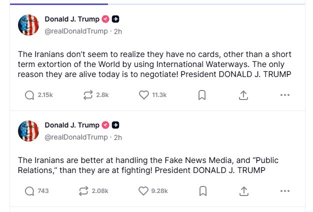The image size is (313, 212).
Task: Click reply icon on the first post
Action: [x=29, y=95]
